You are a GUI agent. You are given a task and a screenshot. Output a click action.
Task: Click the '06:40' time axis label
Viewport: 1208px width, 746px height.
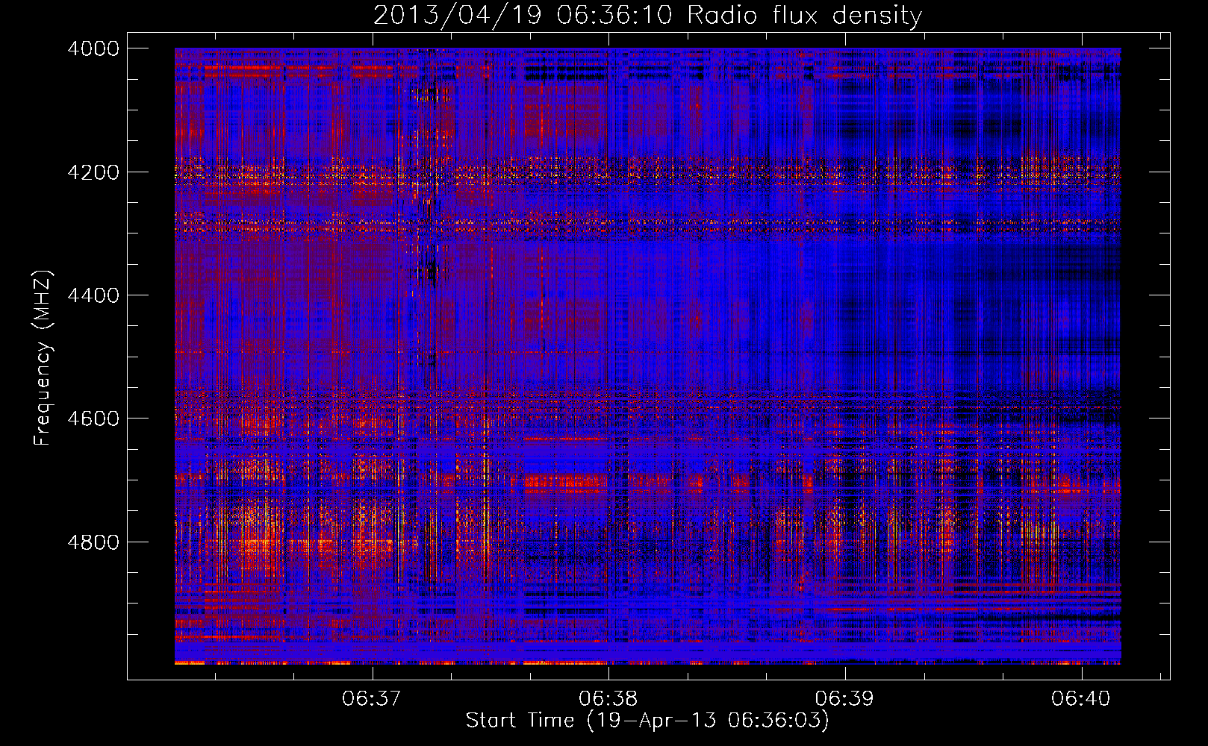[1081, 699]
